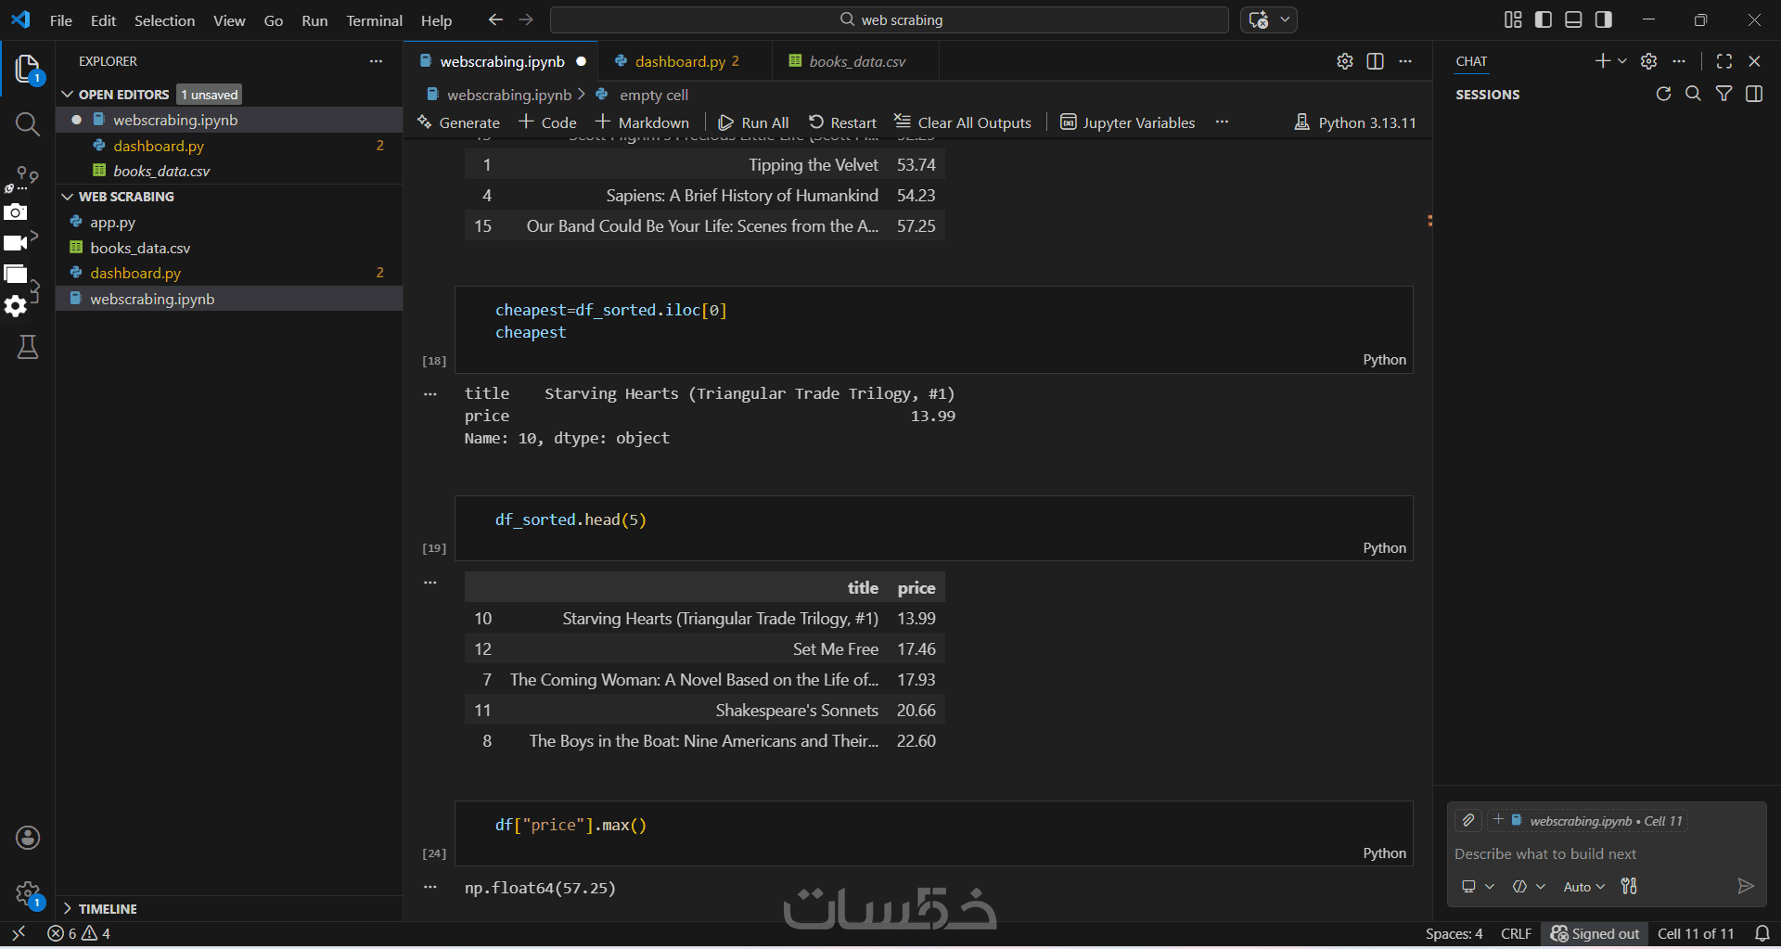Collapse the OPEN EDITORS section
The height and width of the screenshot is (949, 1781).
point(67,95)
